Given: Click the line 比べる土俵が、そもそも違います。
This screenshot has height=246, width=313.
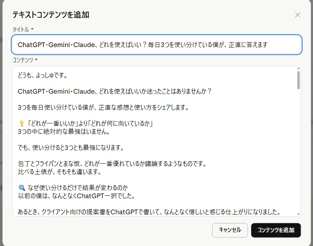Looking at the screenshot, I should (59, 172).
